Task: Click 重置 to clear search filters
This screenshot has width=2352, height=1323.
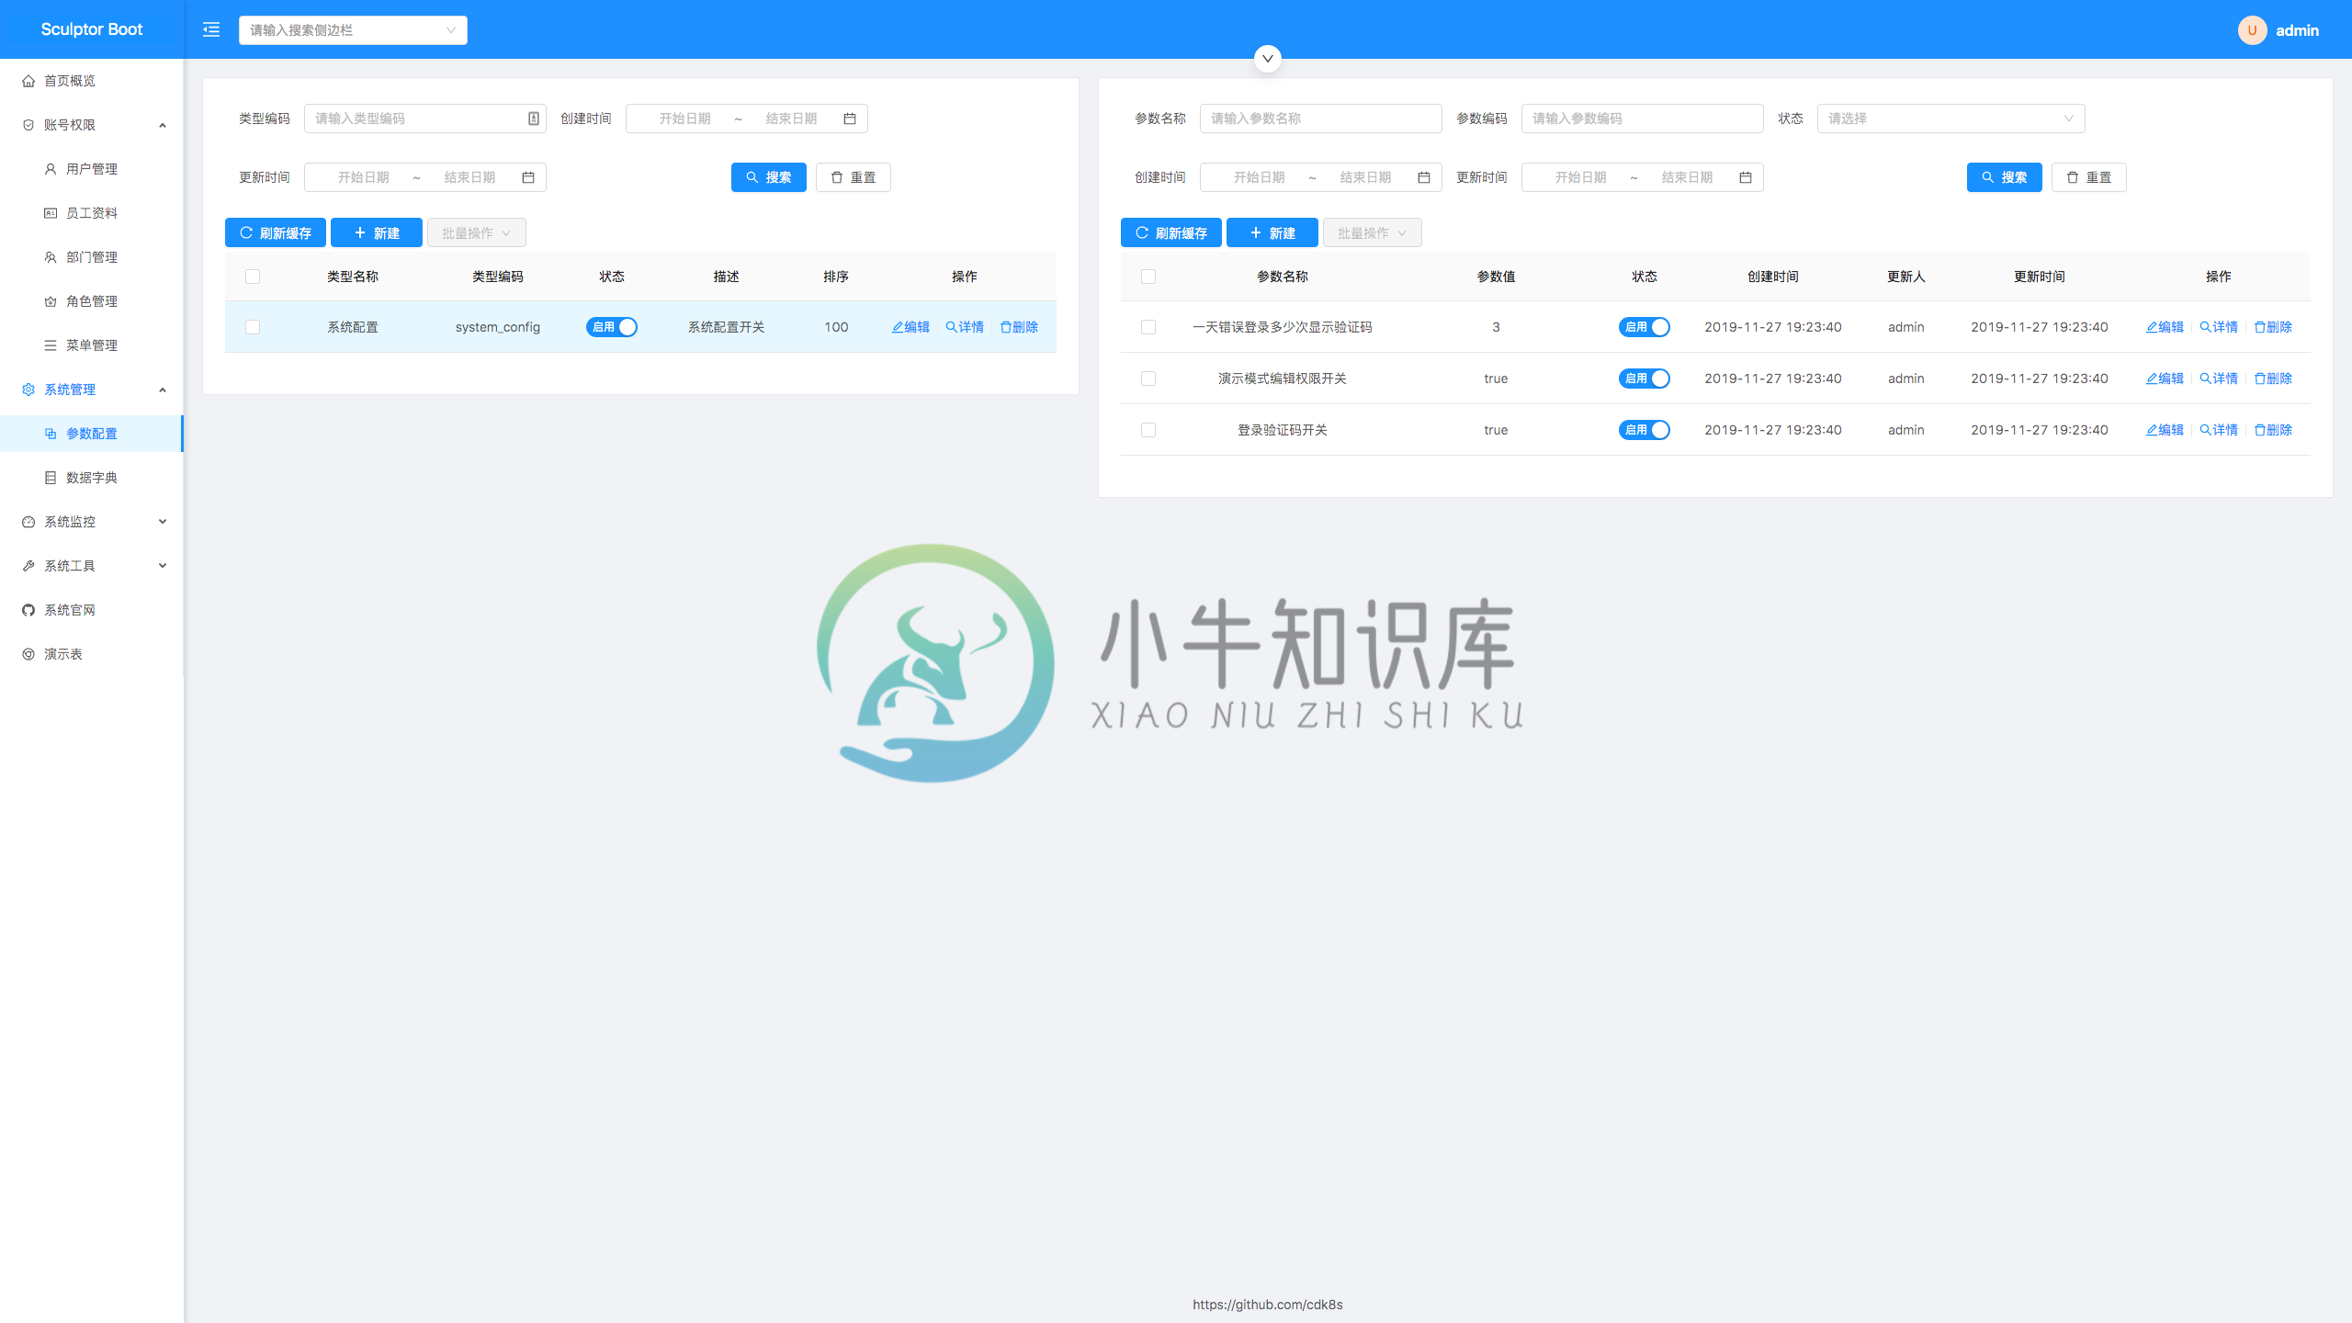Action: [852, 176]
